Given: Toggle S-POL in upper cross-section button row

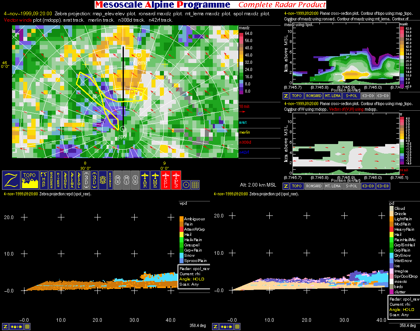Looking at the screenshot, I should 351,96.
